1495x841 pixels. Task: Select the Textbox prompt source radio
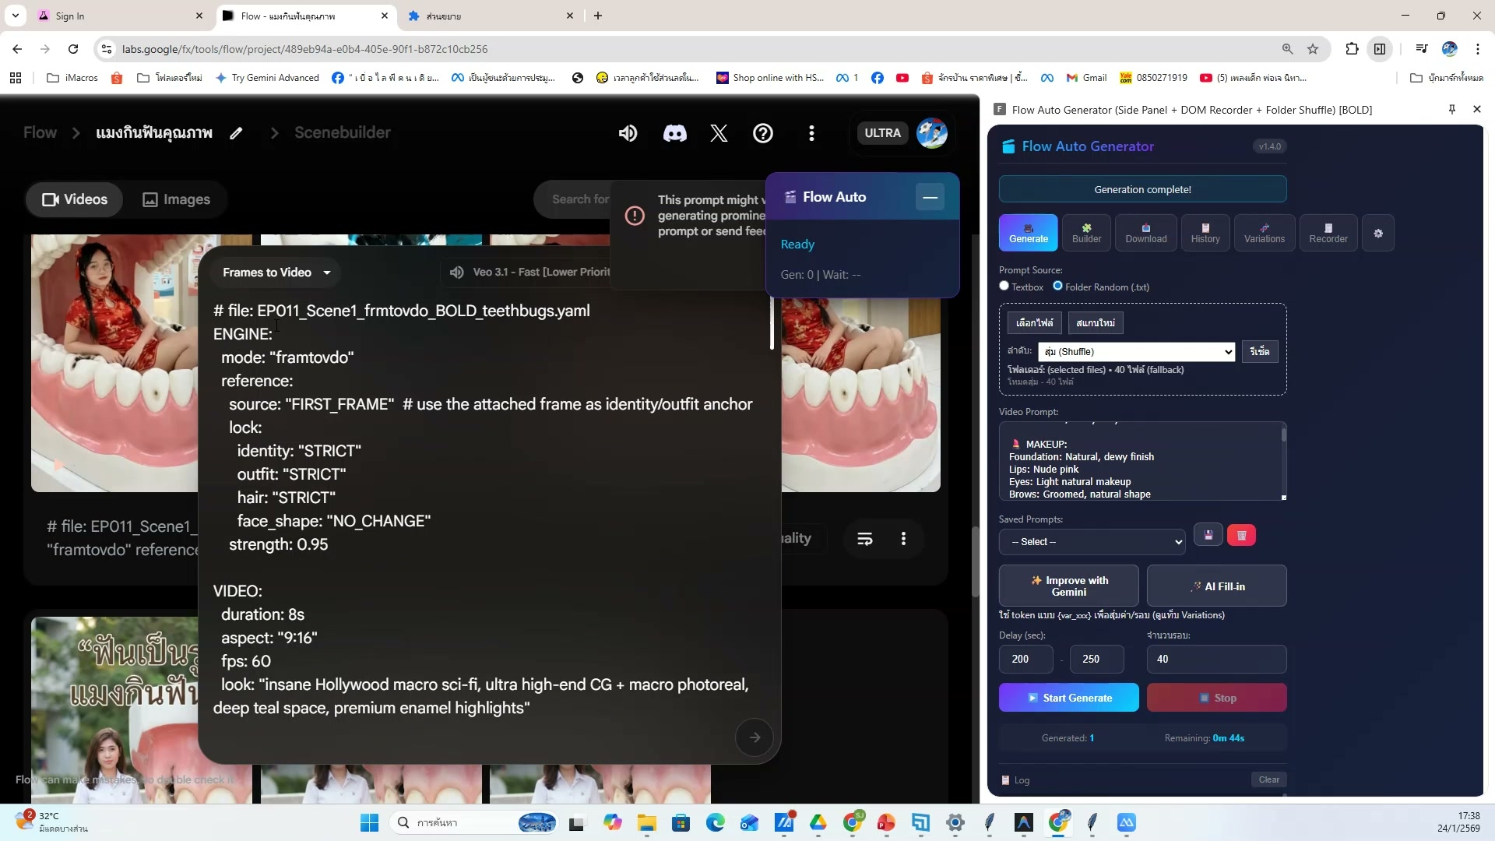tap(1004, 286)
